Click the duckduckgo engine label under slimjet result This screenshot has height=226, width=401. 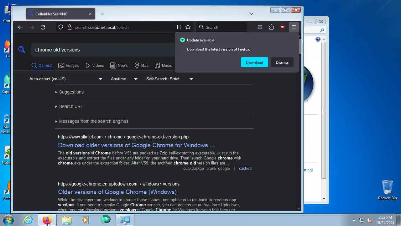(194, 169)
